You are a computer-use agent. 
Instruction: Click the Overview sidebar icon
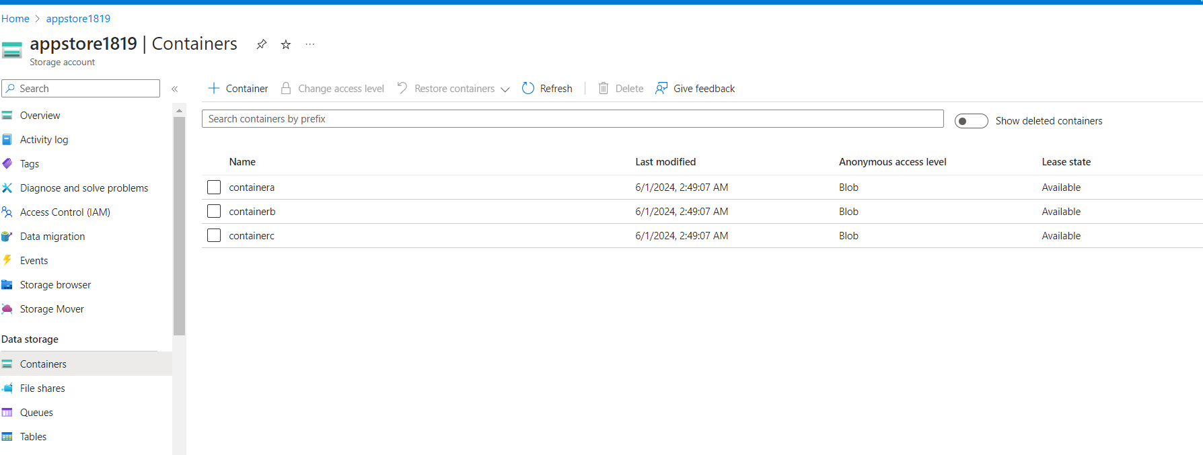coord(7,116)
